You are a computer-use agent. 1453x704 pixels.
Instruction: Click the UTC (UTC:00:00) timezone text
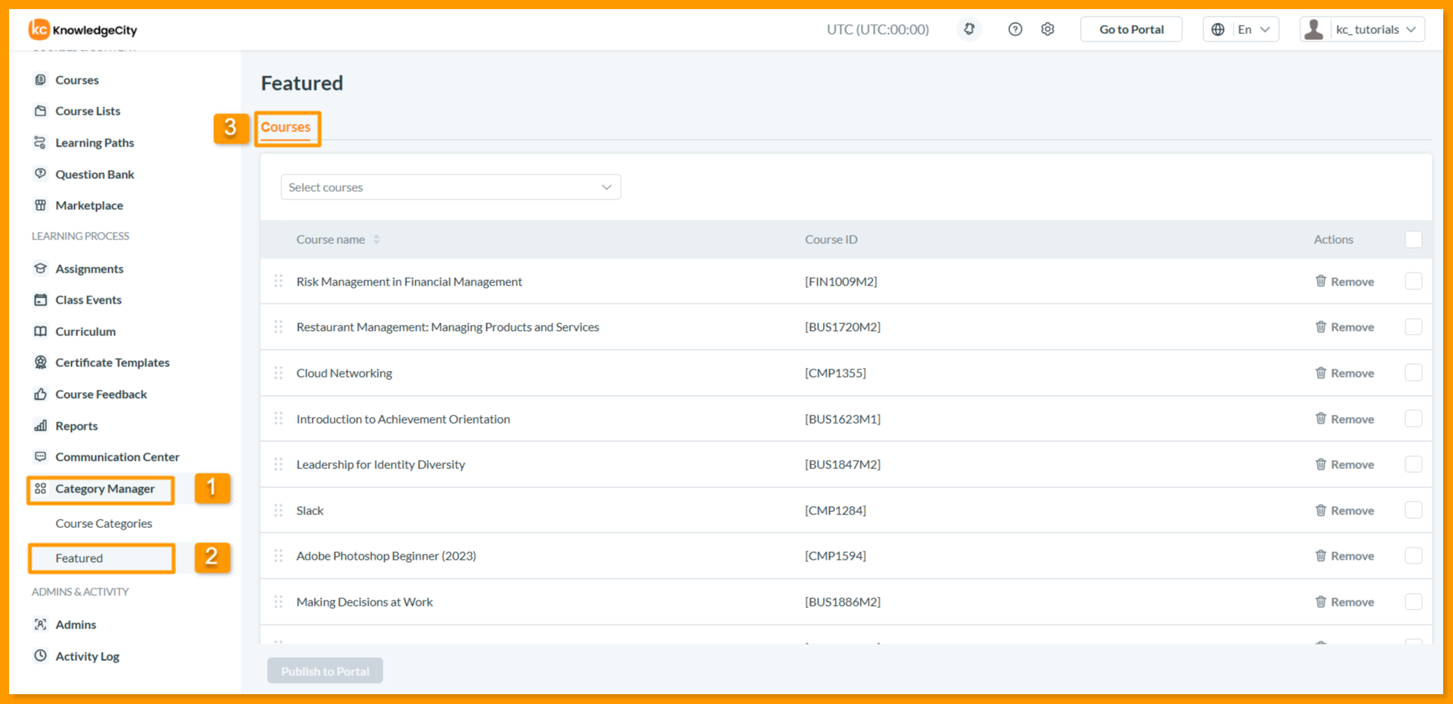click(x=878, y=29)
